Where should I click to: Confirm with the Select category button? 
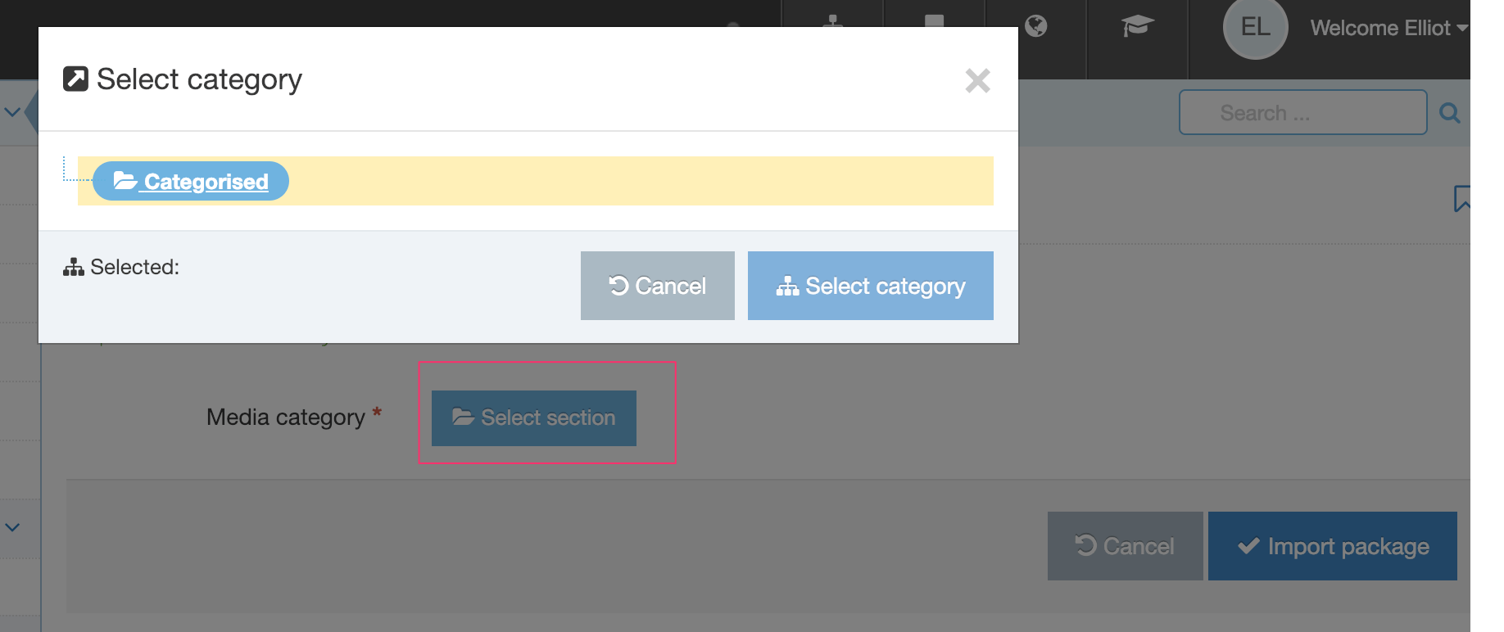870,286
